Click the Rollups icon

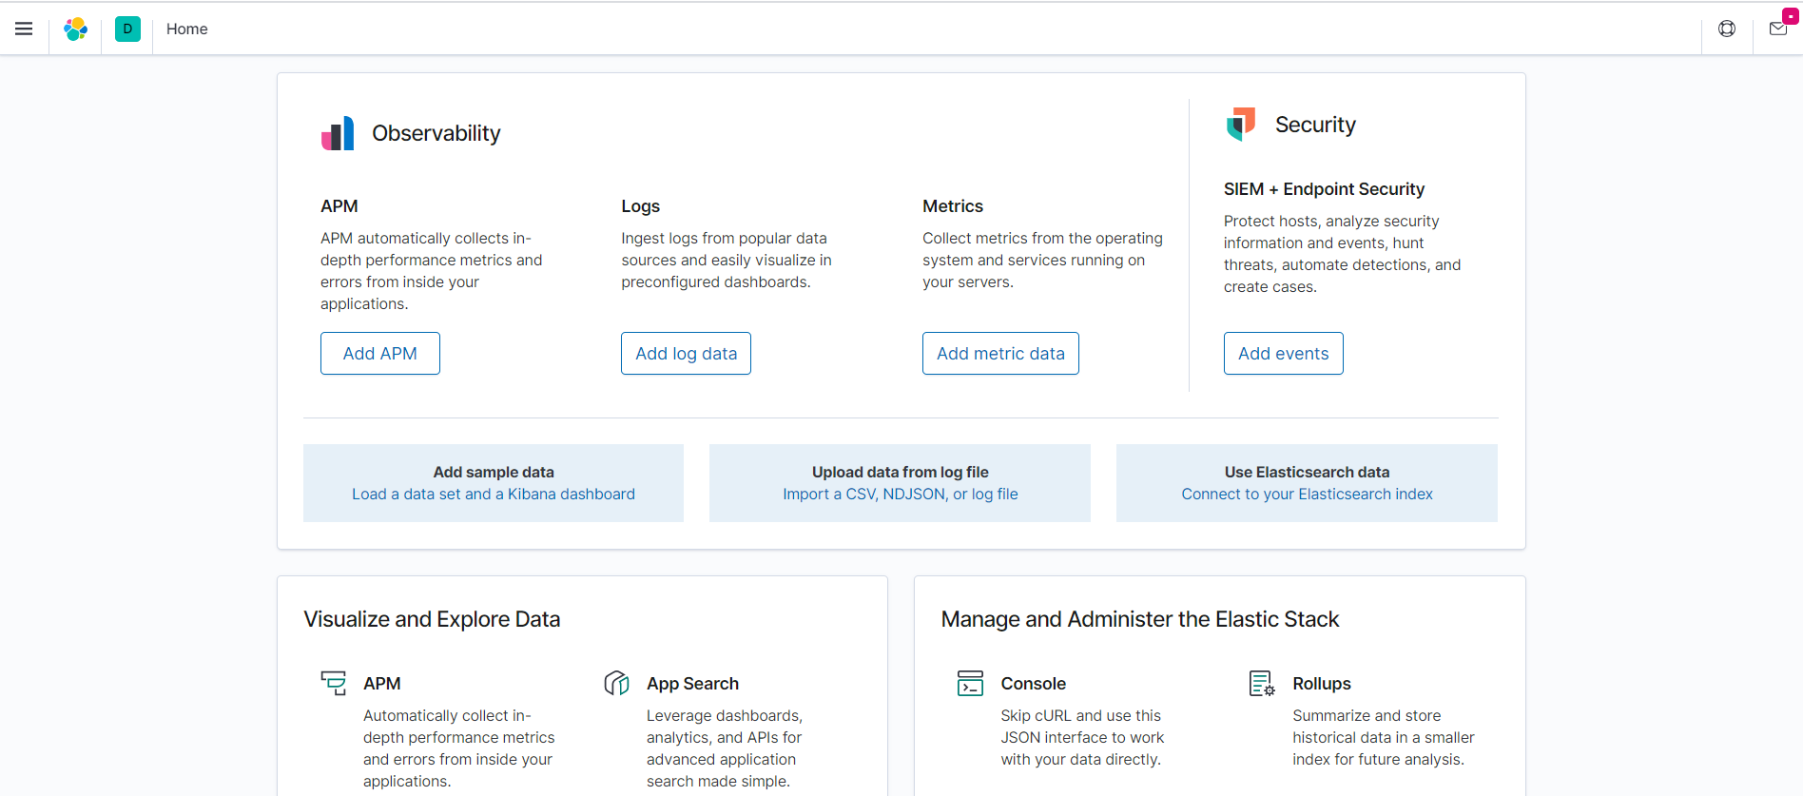point(1262,683)
